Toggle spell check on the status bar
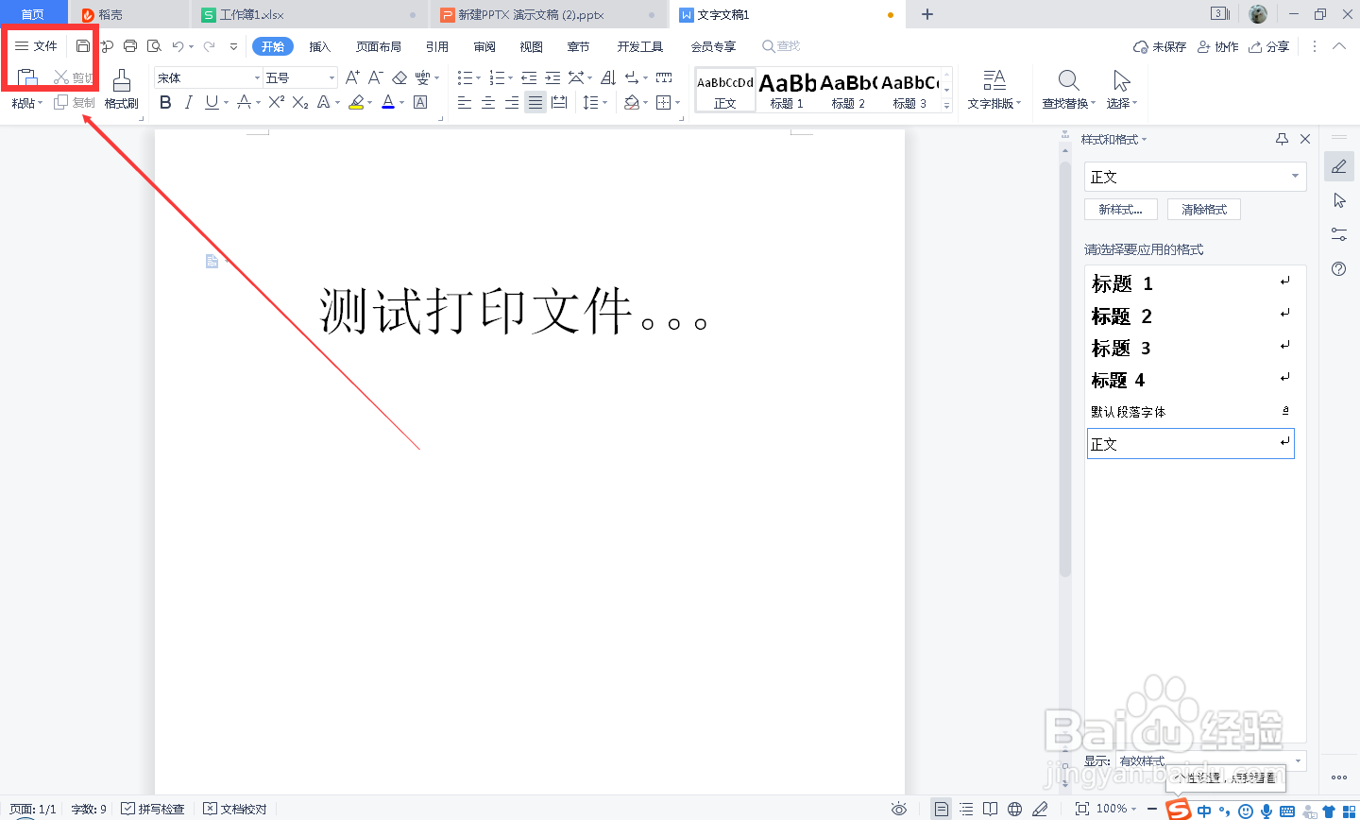 (x=161, y=809)
